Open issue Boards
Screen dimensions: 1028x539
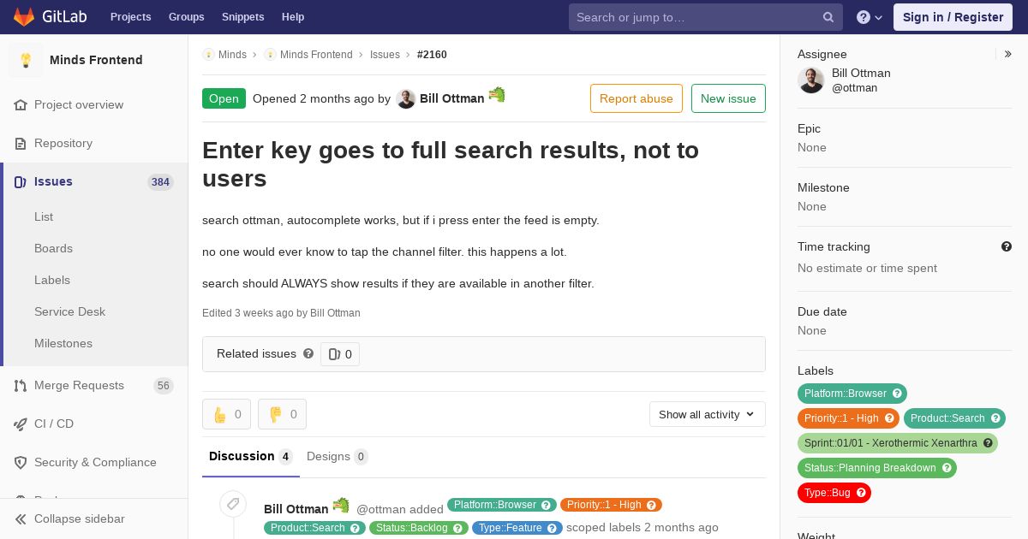pyautogui.click(x=53, y=248)
